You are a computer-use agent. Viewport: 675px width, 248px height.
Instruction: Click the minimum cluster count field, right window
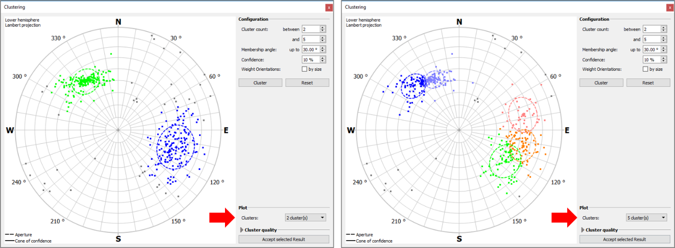point(655,29)
